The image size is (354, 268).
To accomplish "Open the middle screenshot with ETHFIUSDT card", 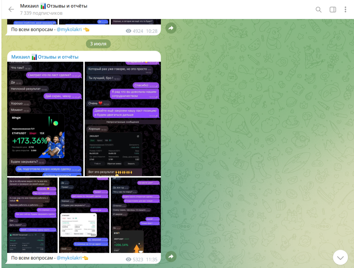I will pyautogui.click(x=84, y=215).
